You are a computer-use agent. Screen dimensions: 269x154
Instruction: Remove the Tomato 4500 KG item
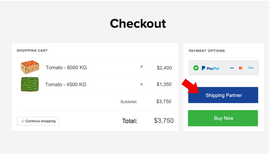(x=142, y=84)
